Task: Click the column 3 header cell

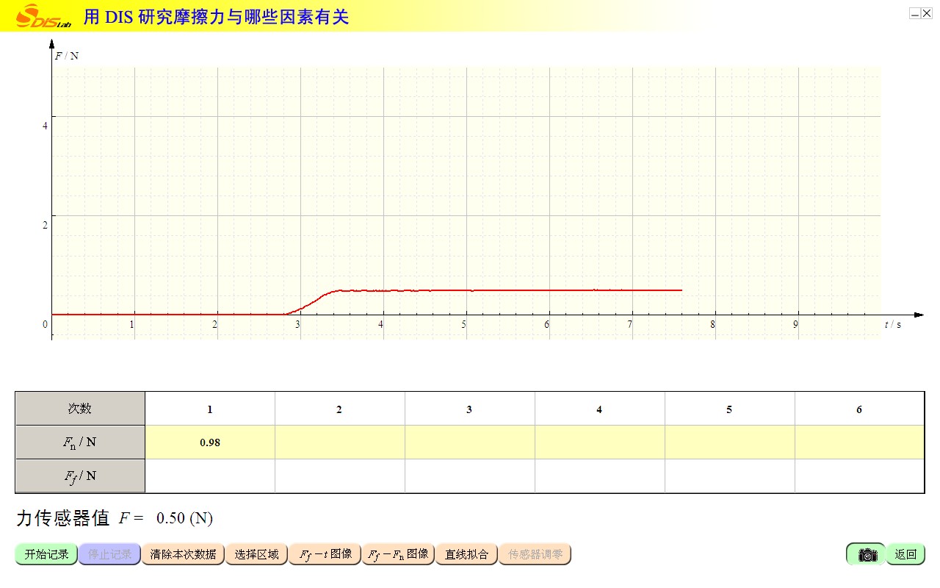Action: point(469,409)
